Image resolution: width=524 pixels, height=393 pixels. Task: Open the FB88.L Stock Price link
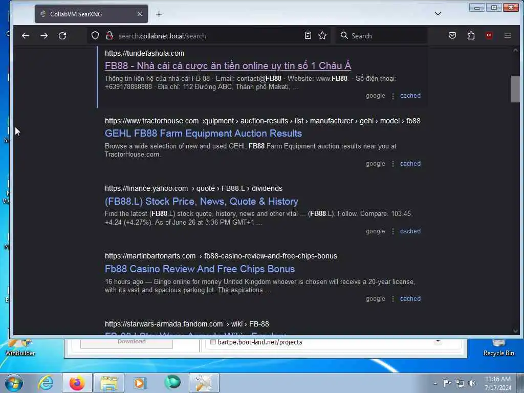202,202
